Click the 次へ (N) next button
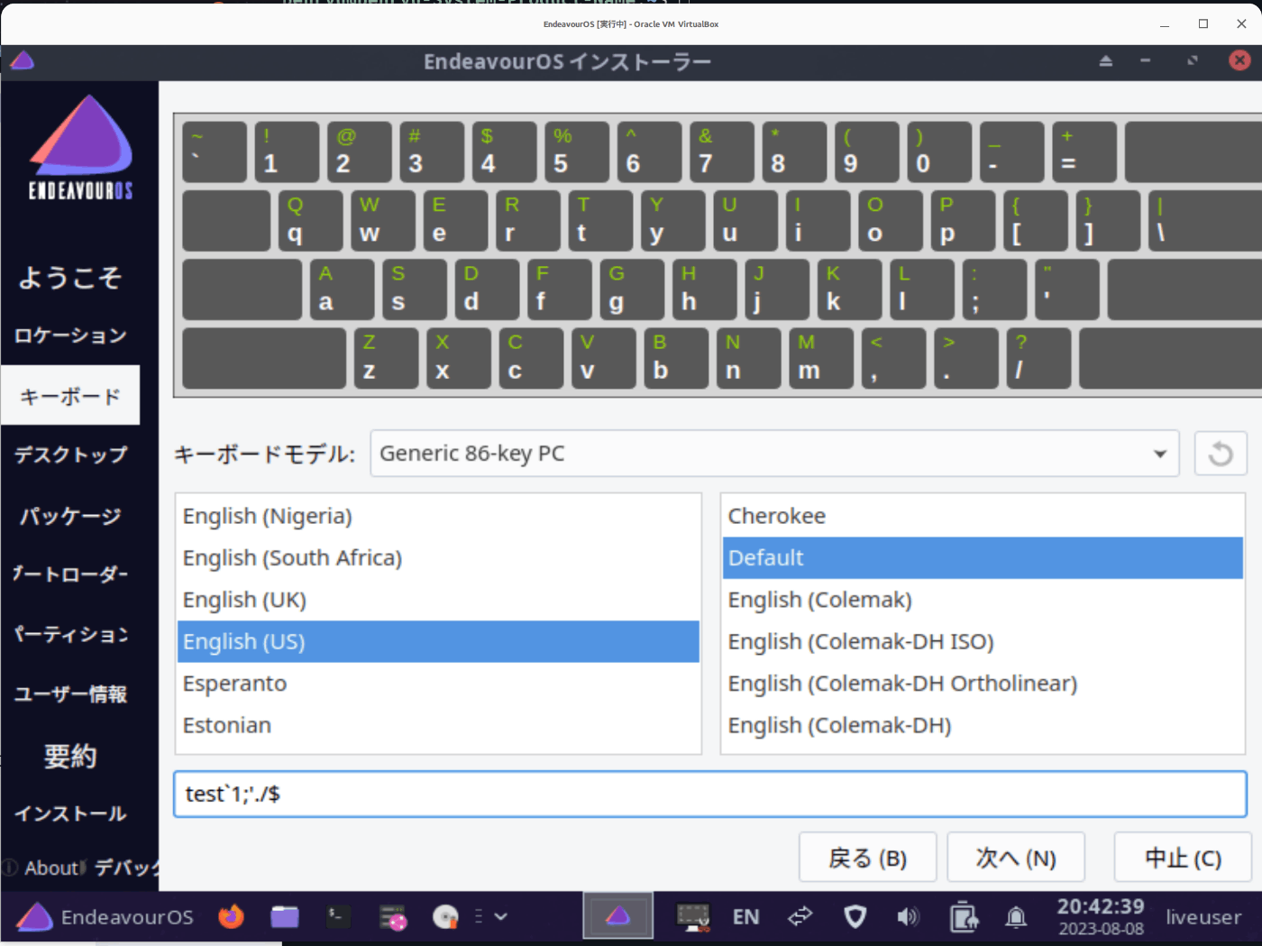The height and width of the screenshot is (946, 1262). click(x=1016, y=858)
